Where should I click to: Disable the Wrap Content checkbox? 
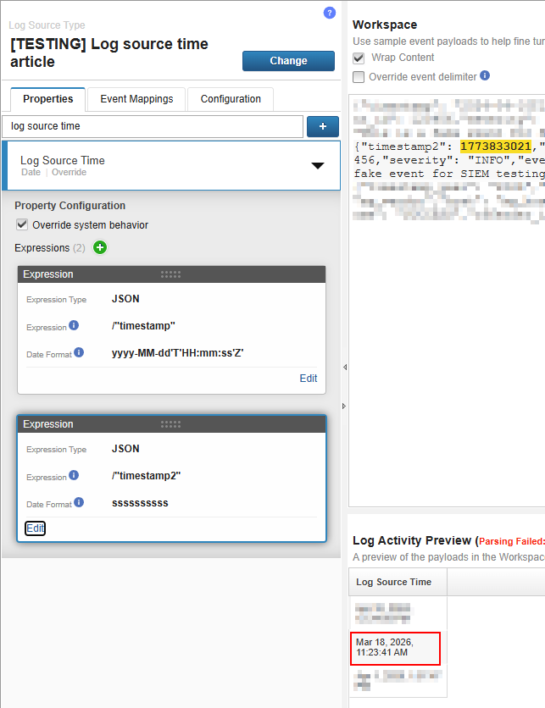click(359, 58)
